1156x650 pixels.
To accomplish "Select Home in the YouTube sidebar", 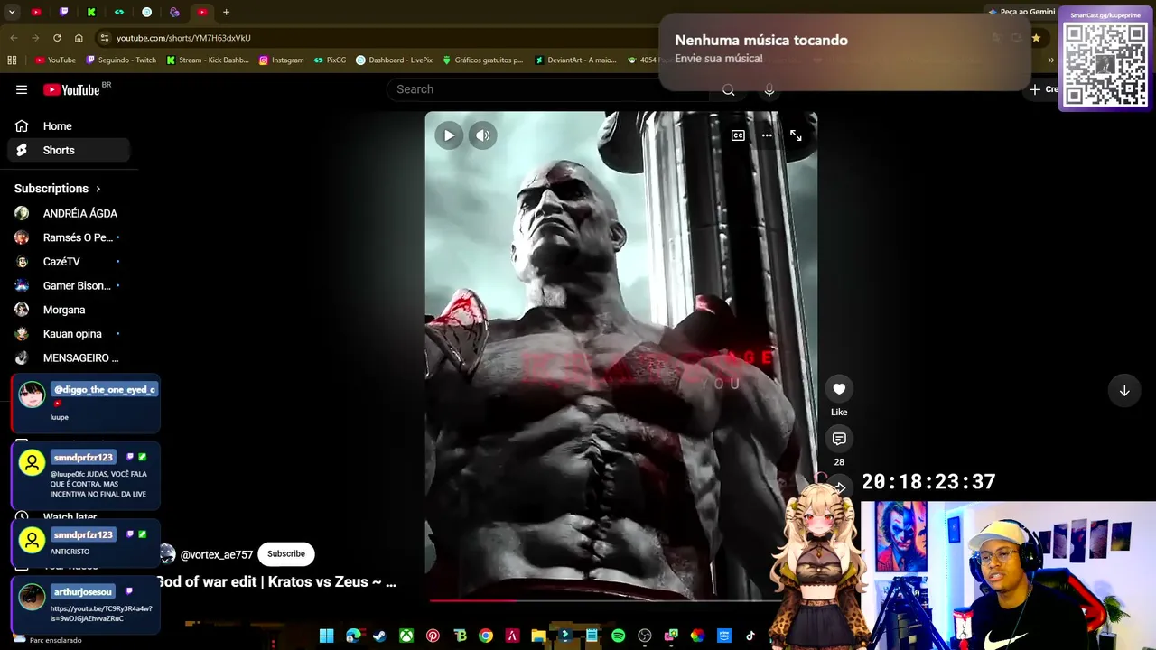I will (x=69, y=126).
